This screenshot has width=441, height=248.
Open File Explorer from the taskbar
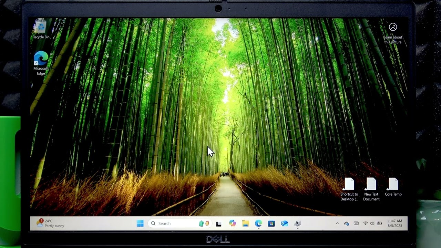245,224
